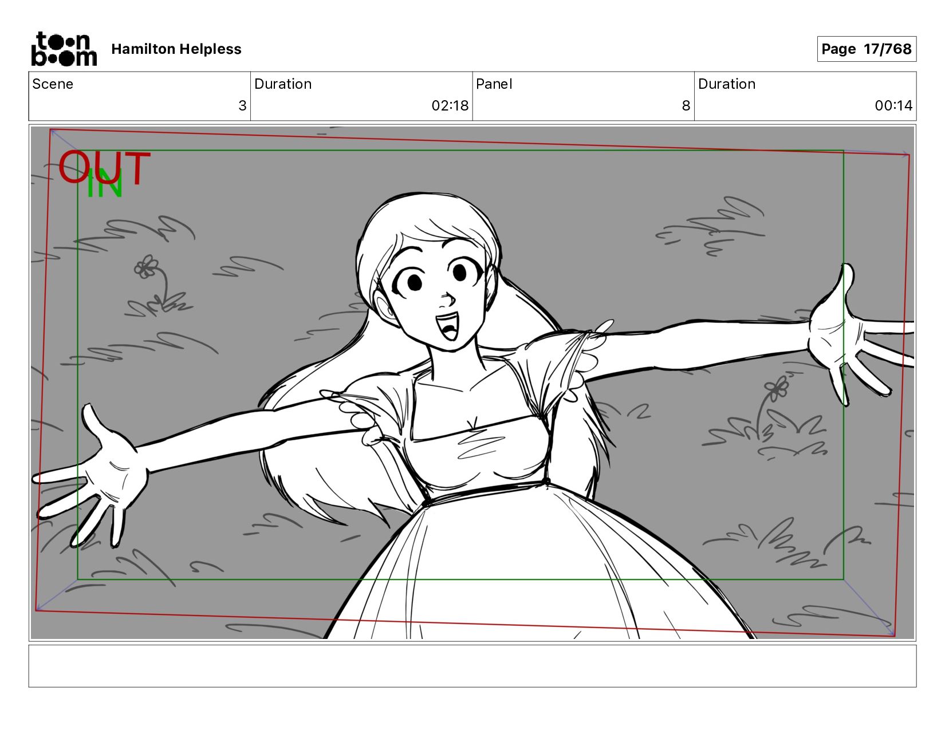Click the 'Page 17/768' indicator

point(867,49)
